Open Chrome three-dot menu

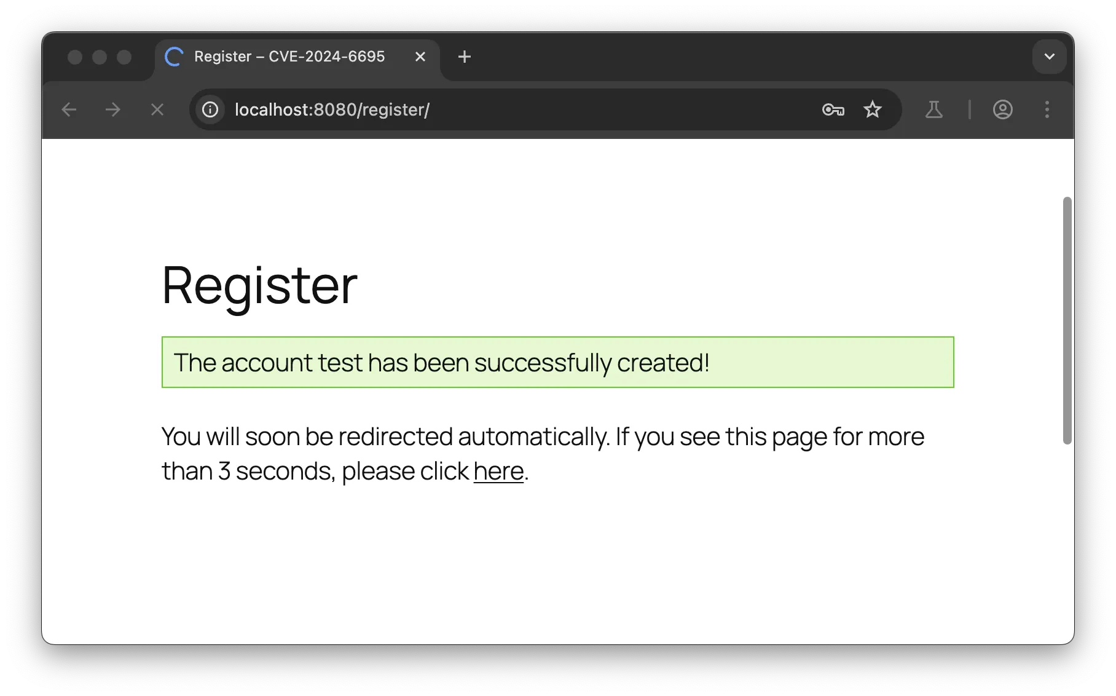1047,110
